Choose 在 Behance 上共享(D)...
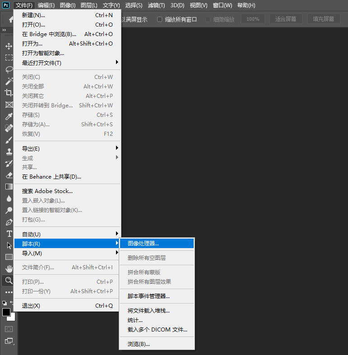Viewport: 348px width, 355px height. pyautogui.click(x=67, y=176)
